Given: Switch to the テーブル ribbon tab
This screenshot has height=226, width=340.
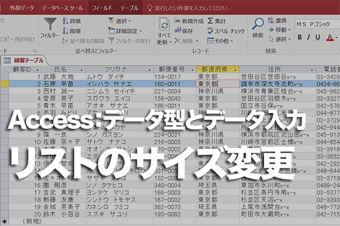Looking at the screenshot, I should (129, 8).
